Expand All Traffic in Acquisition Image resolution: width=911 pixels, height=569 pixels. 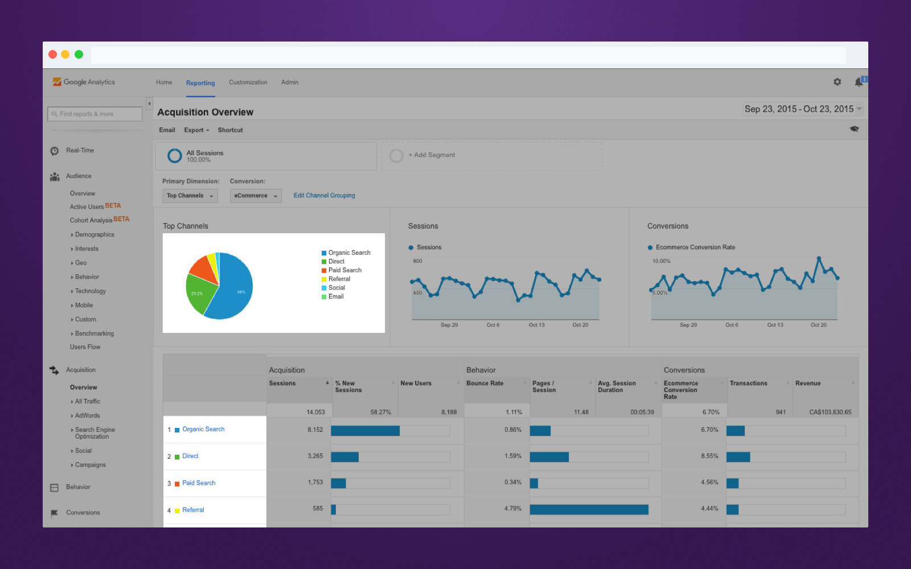coord(85,402)
